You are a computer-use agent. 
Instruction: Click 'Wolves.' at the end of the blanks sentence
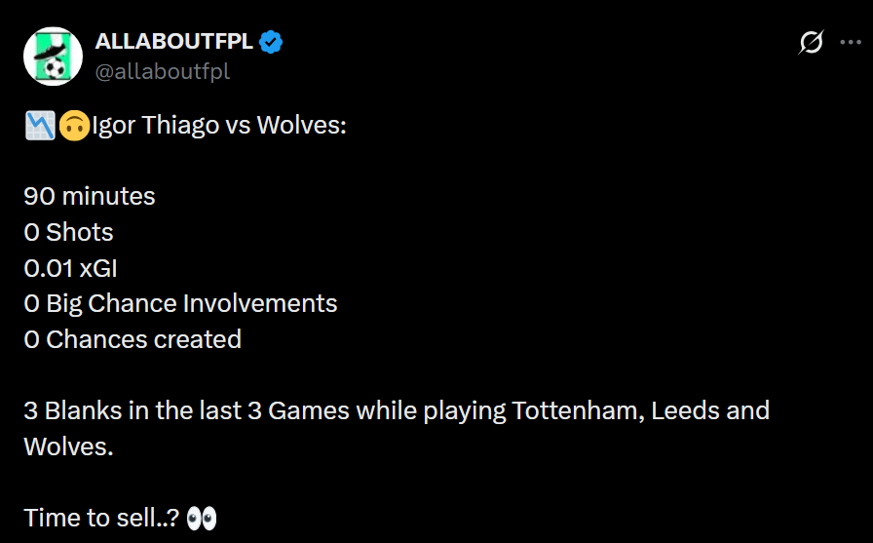click(x=68, y=446)
